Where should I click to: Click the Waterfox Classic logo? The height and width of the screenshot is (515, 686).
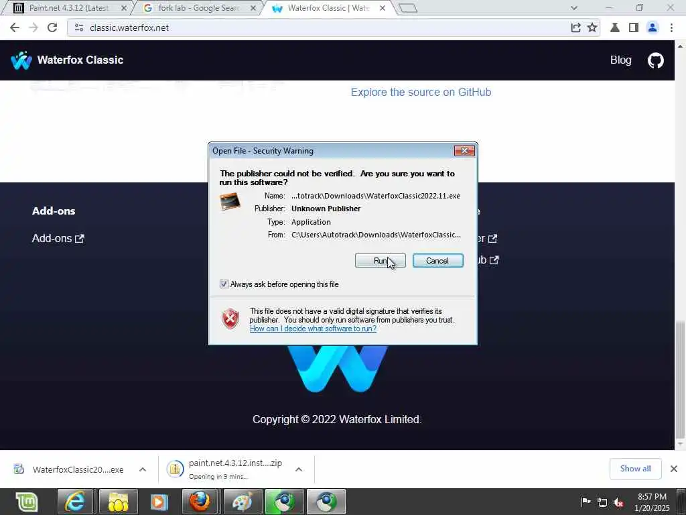coord(67,60)
